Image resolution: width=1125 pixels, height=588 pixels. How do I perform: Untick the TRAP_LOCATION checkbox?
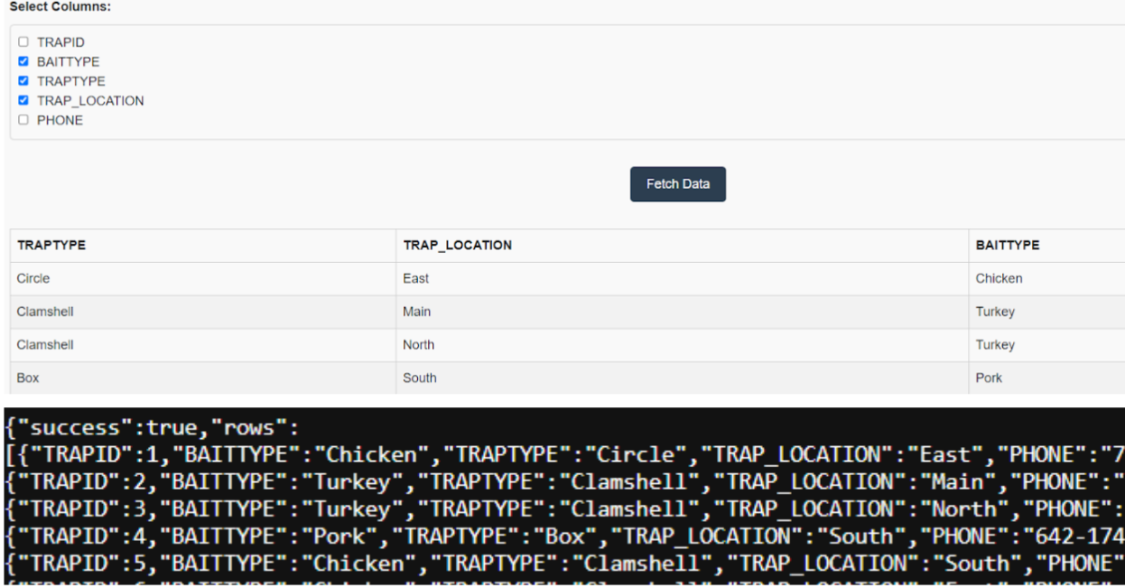coord(24,100)
